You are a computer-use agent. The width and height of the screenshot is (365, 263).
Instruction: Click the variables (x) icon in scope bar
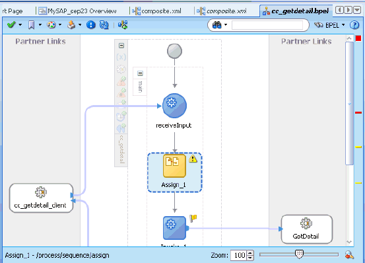[x=121, y=57]
